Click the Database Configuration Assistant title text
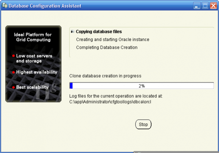 45,6
